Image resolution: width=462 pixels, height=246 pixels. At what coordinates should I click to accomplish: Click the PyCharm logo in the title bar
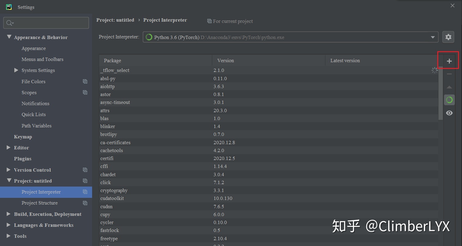coord(8,6)
